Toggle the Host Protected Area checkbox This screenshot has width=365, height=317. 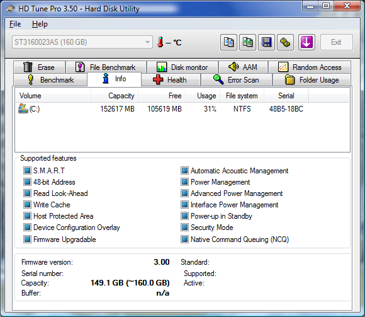27,216
